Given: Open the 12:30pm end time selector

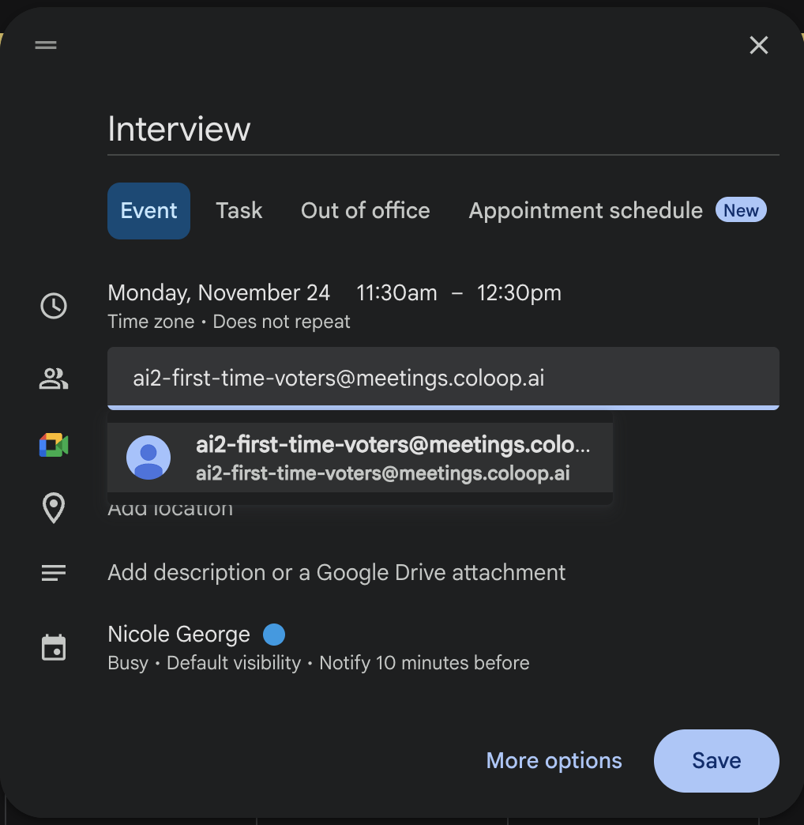Looking at the screenshot, I should 520,292.
